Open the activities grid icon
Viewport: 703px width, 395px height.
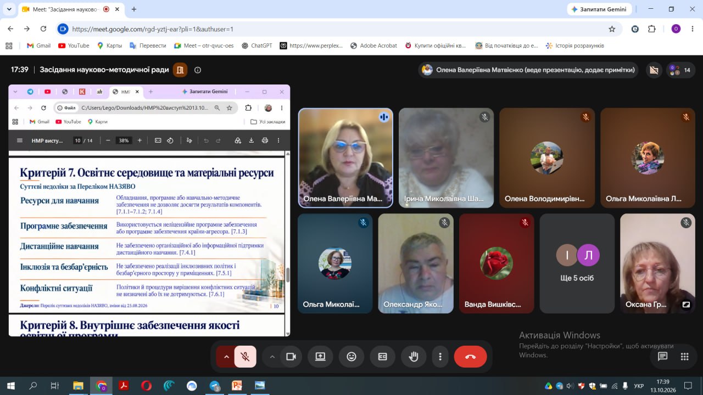685,357
